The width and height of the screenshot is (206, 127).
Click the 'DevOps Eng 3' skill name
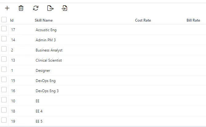[47, 91]
